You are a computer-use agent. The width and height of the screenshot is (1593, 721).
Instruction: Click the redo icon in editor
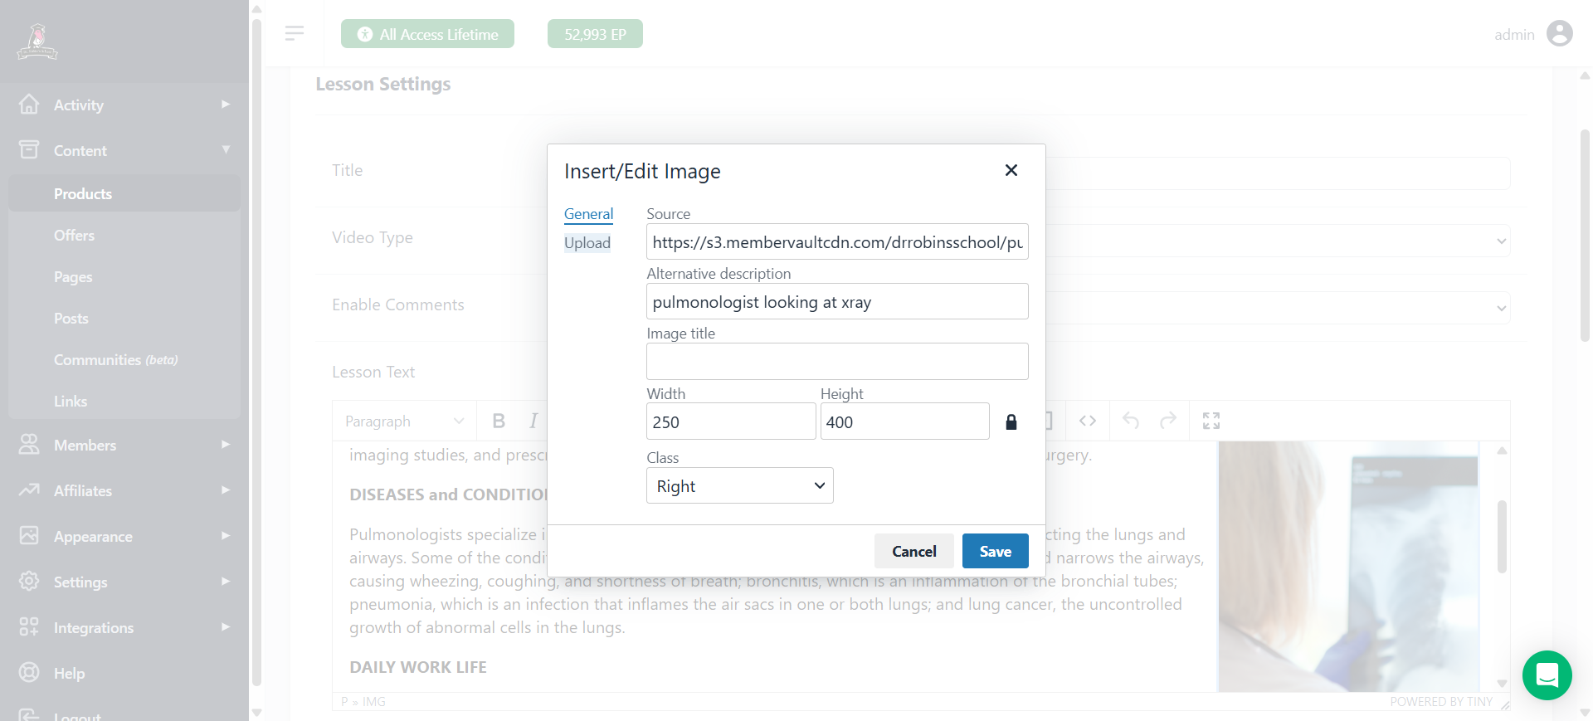click(1168, 421)
